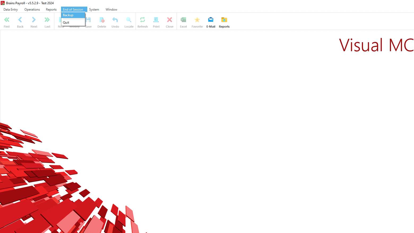414x233 pixels.
Task: Open the Reports menu in menu bar
Action: (x=51, y=10)
